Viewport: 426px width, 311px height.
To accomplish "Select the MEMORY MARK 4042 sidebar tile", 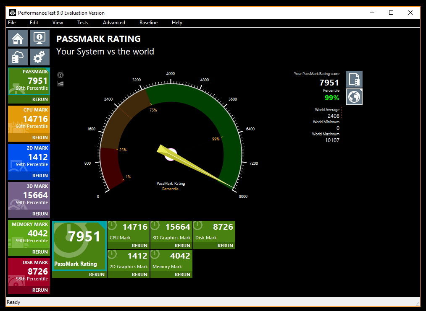I will pos(29,234).
